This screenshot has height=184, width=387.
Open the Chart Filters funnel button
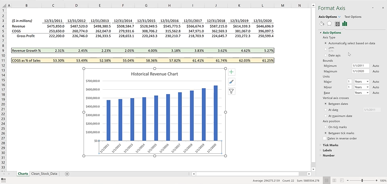231,91
